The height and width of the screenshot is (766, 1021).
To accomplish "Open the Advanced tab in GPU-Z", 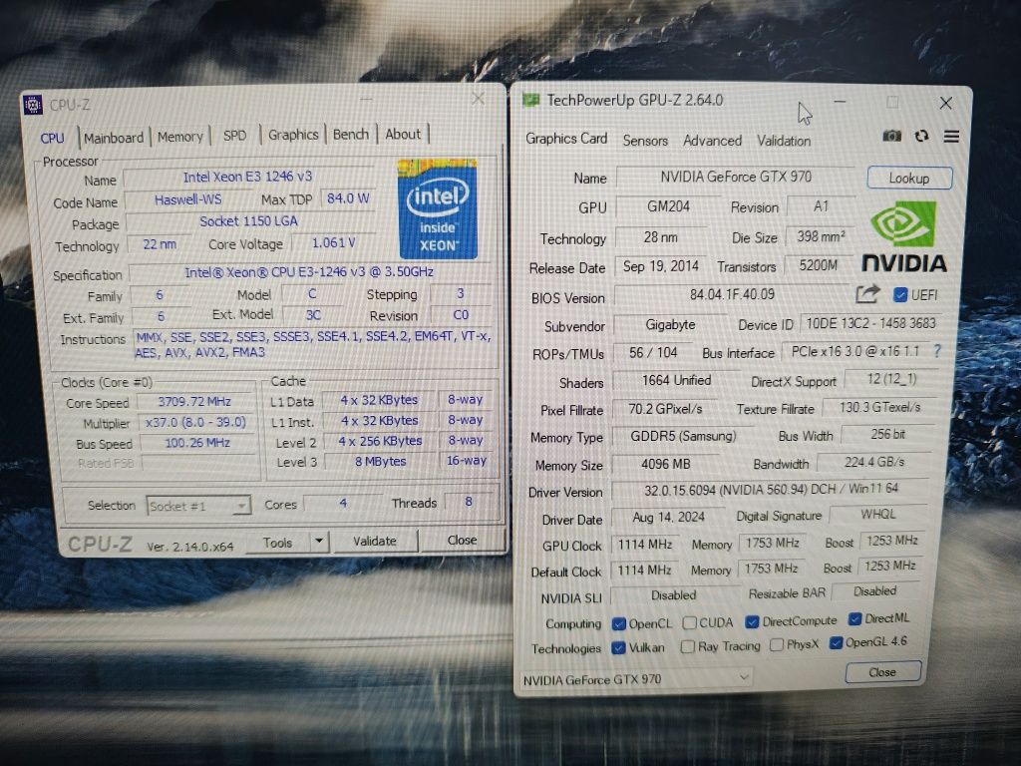I will [x=712, y=140].
